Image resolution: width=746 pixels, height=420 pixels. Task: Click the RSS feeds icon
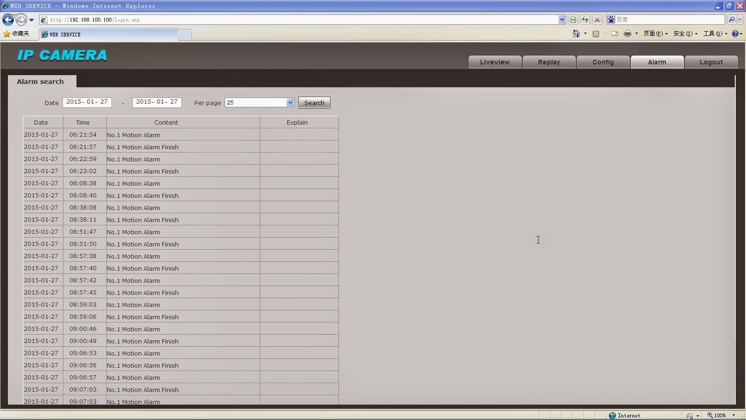[596, 34]
